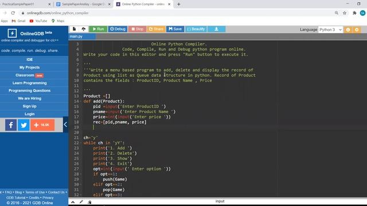
Task: Share on Twitter via the sidebar icon
Action: [x=24, y=125]
